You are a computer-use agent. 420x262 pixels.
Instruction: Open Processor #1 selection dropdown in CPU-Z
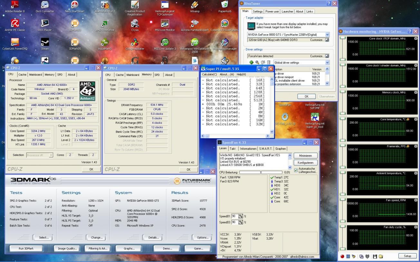pyautogui.click(x=51, y=155)
